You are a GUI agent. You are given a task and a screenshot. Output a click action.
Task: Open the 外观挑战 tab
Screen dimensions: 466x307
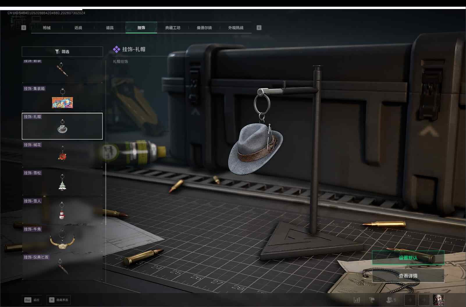236,28
